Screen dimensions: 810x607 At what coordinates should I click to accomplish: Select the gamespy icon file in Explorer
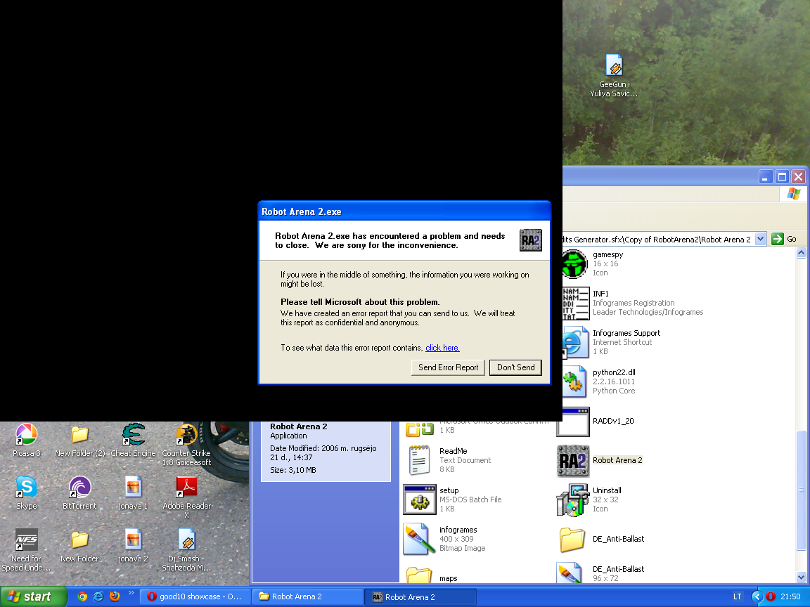[x=593, y=263]
